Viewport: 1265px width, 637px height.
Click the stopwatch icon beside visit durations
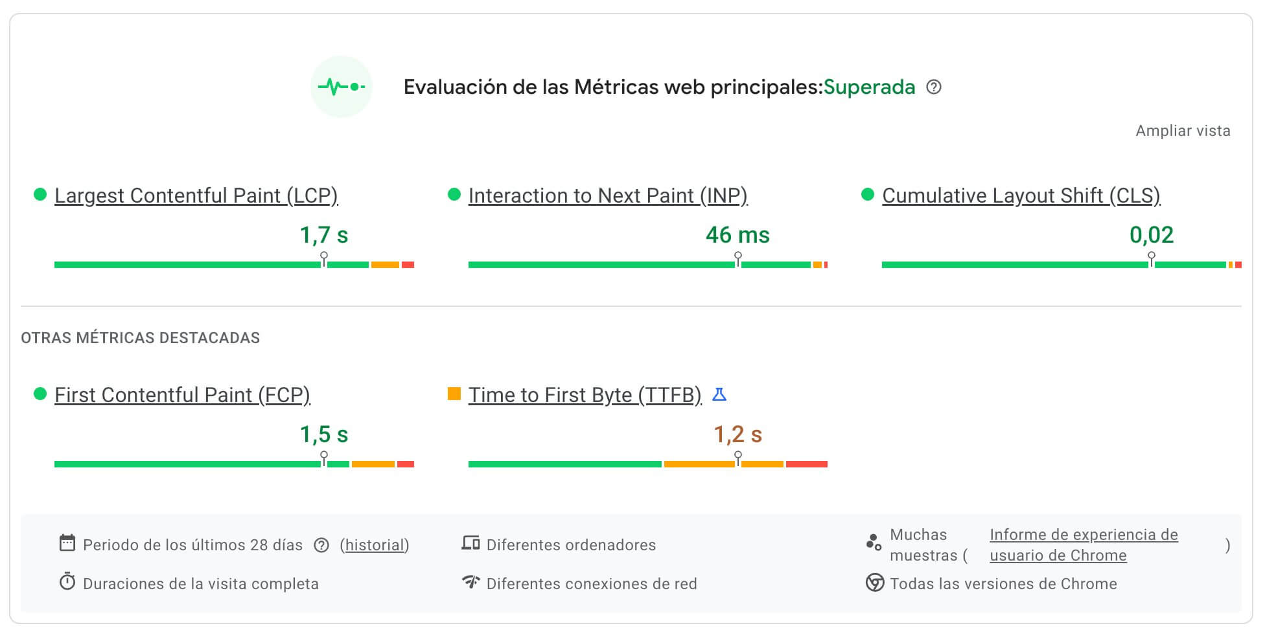click(67, 583)
